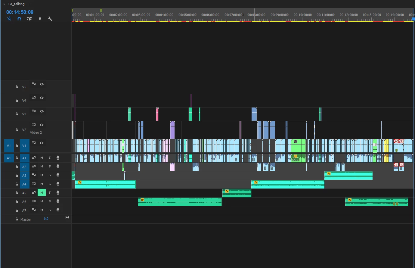Click fx badge on green V1 clip
Image resolution: width=415 pixels, height=268 pixels.
pyautogui.click(x=296, y=141)
